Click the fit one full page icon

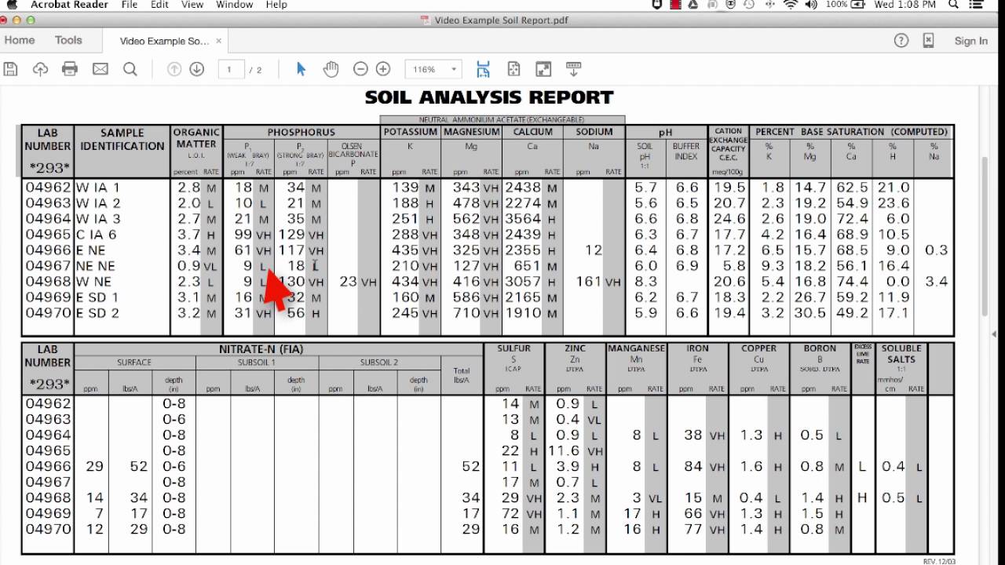[x=513, y=69]
